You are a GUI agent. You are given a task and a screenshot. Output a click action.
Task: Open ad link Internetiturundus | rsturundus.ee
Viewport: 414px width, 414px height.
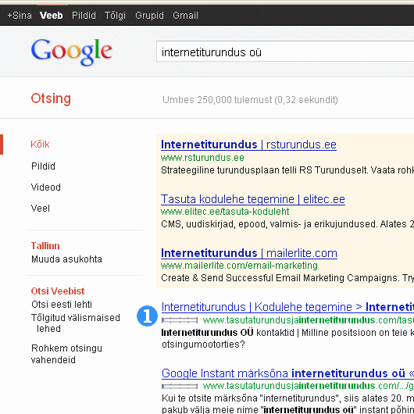[x=248, y=145]
